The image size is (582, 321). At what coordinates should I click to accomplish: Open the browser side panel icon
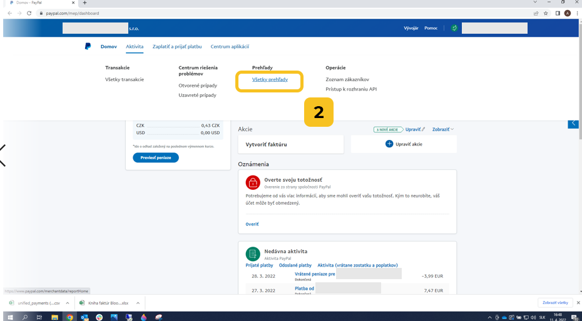point(558,13)
